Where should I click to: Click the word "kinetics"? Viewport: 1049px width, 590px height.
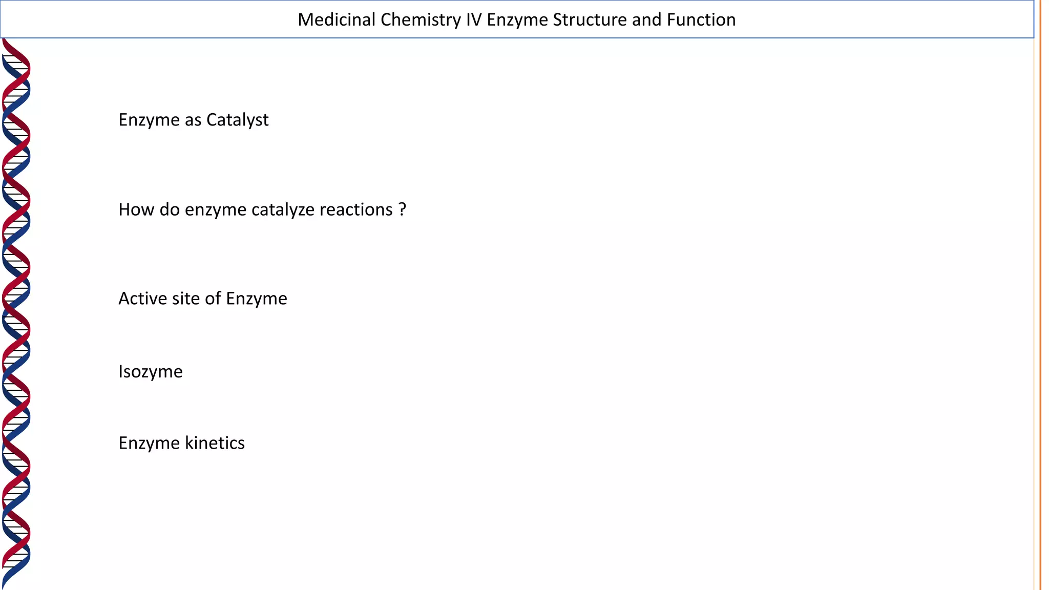[x=215, y=443]
